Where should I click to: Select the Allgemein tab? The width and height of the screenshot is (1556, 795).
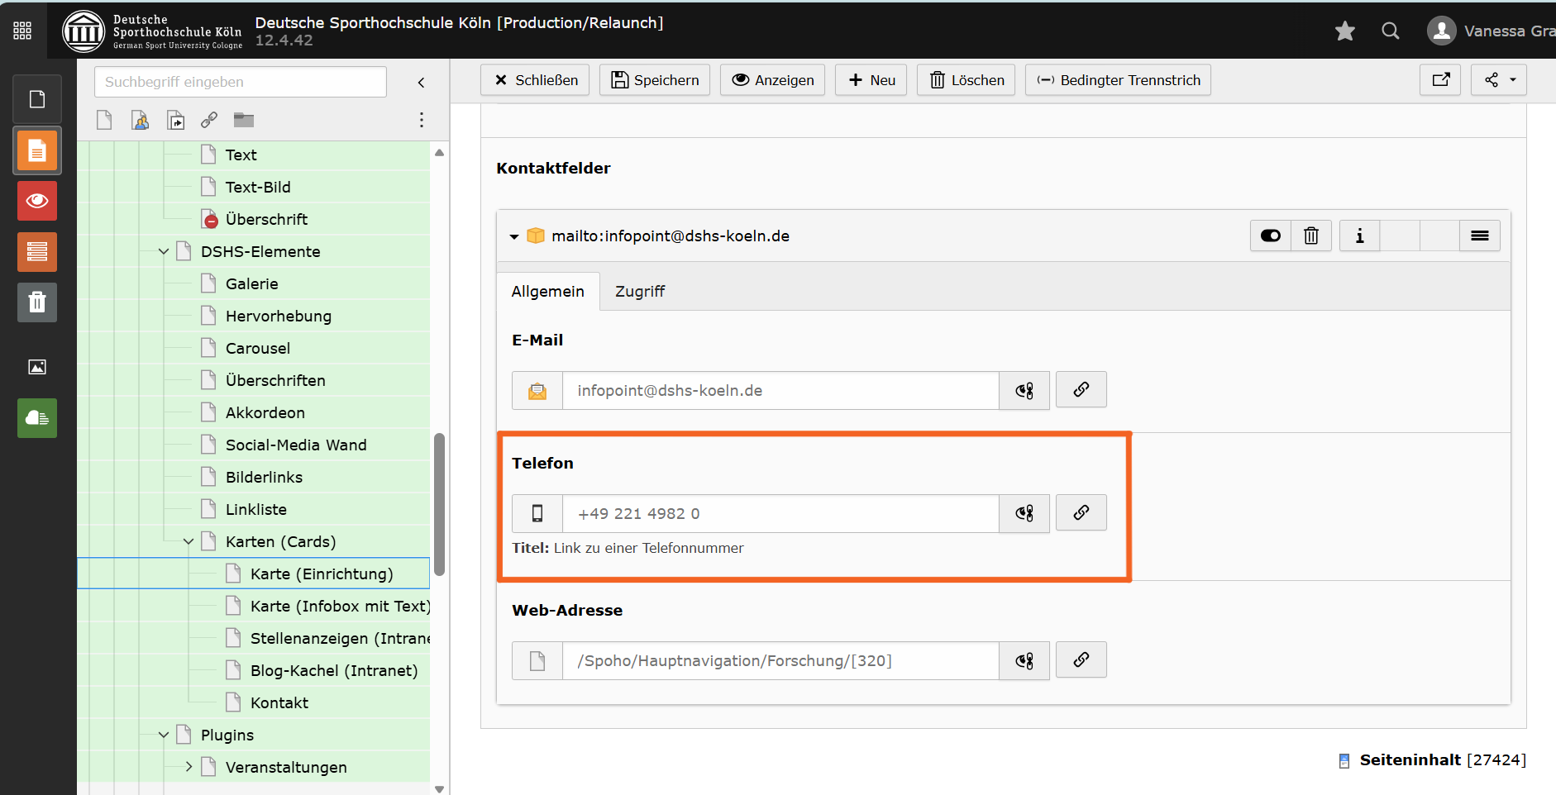click(x=547, y=292)
